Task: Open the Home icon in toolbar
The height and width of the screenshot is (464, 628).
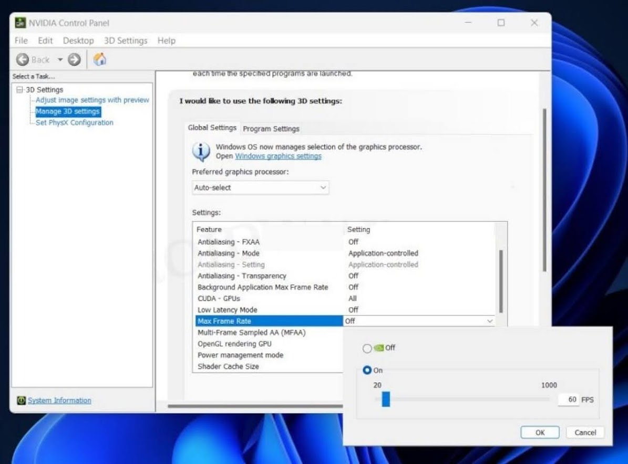Action: [100, 59]
